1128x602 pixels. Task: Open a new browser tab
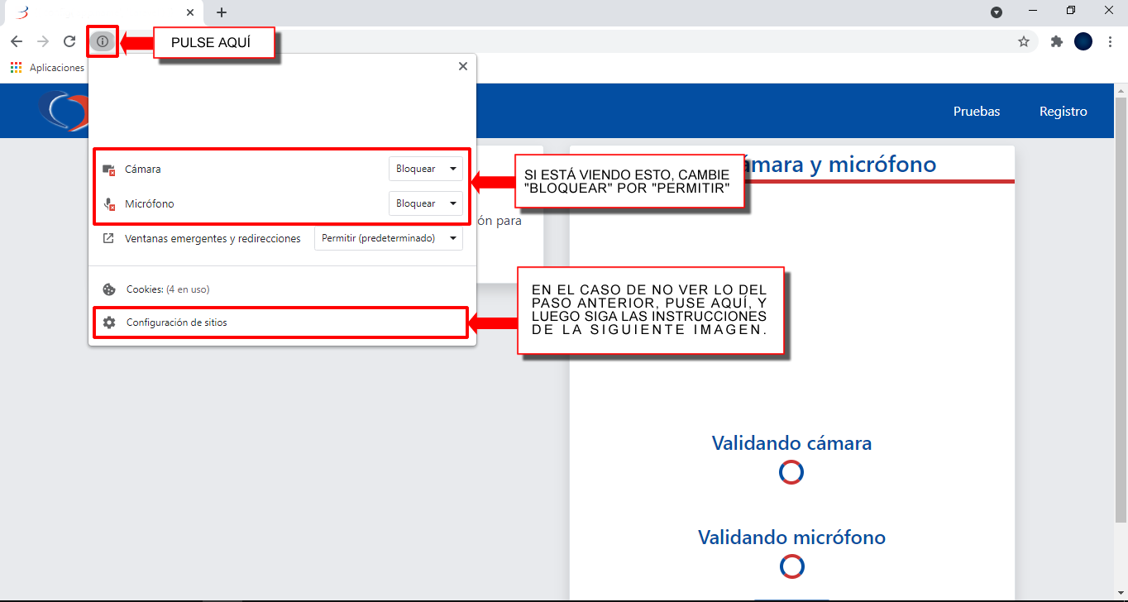[x=222, y=12]
